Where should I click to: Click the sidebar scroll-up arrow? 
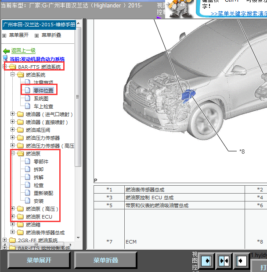point(78,23)
